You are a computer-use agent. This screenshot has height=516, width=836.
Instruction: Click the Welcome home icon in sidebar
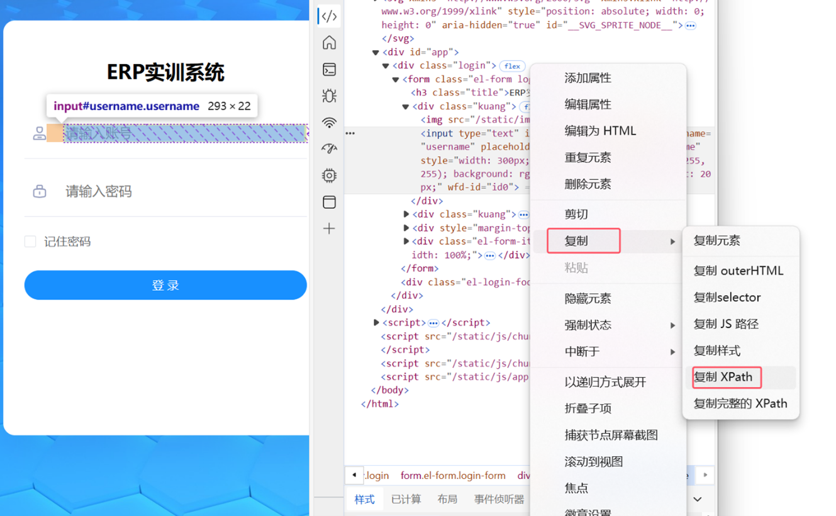click(x=329, y=43)
